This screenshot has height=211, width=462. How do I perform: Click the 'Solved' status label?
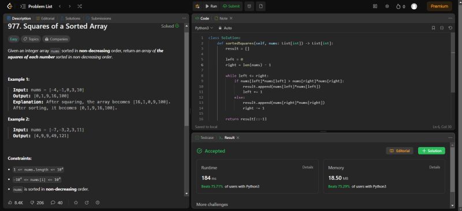(170, 26)
